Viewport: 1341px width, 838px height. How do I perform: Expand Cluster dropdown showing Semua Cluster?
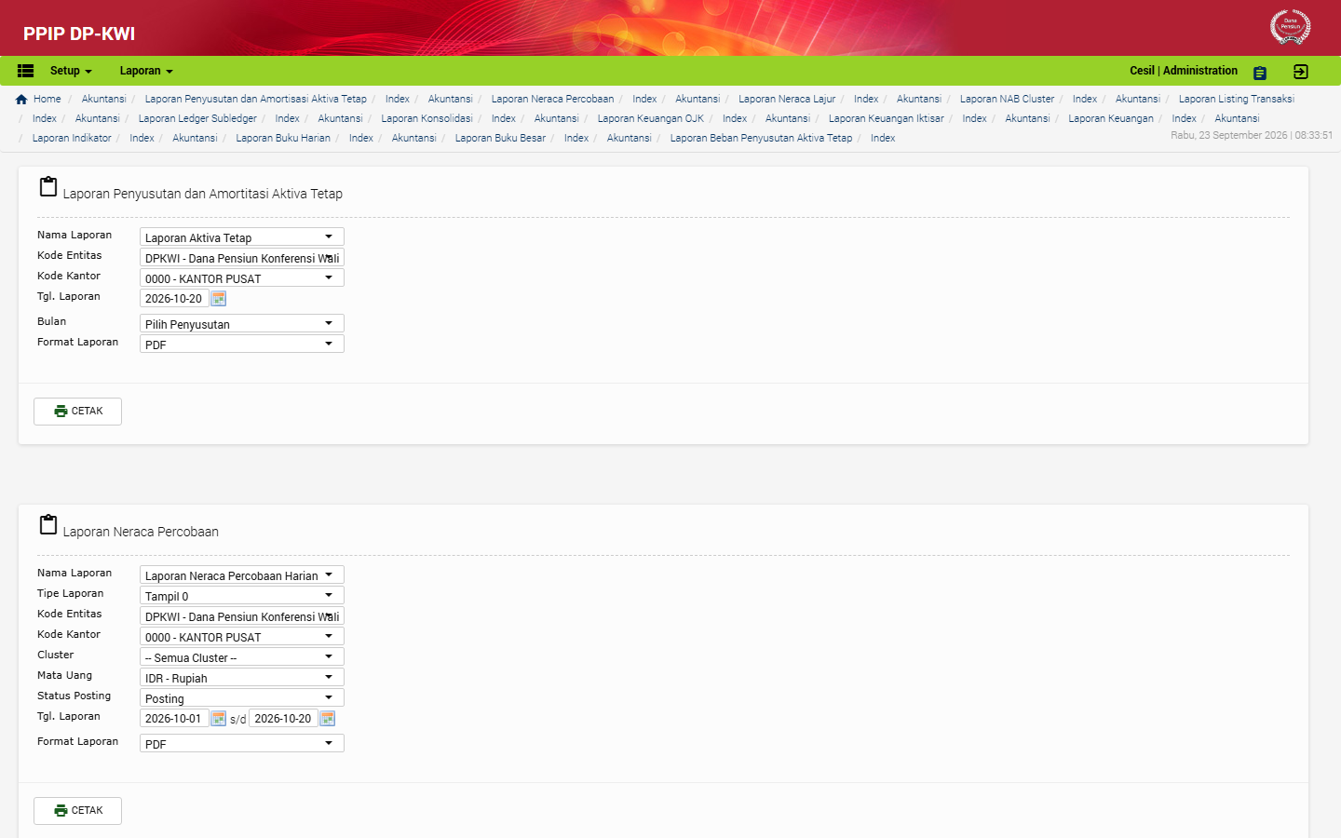[x=242, y=657]
